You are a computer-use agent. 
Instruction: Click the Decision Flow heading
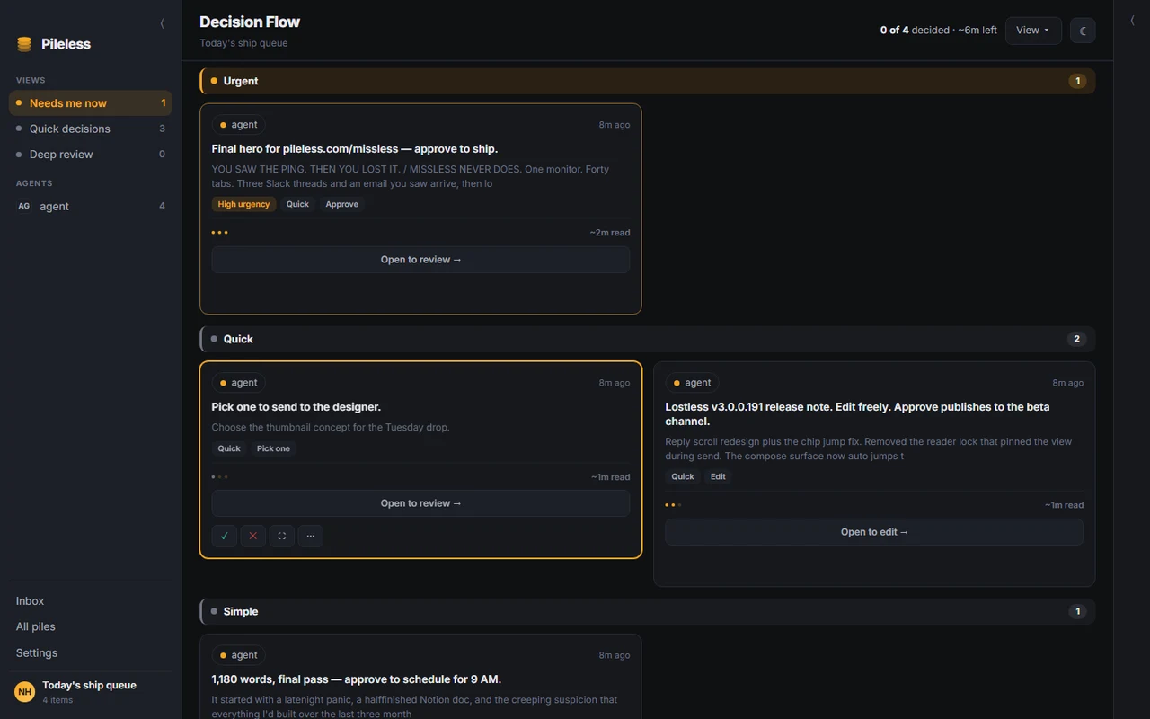click(x=250, y=22)
